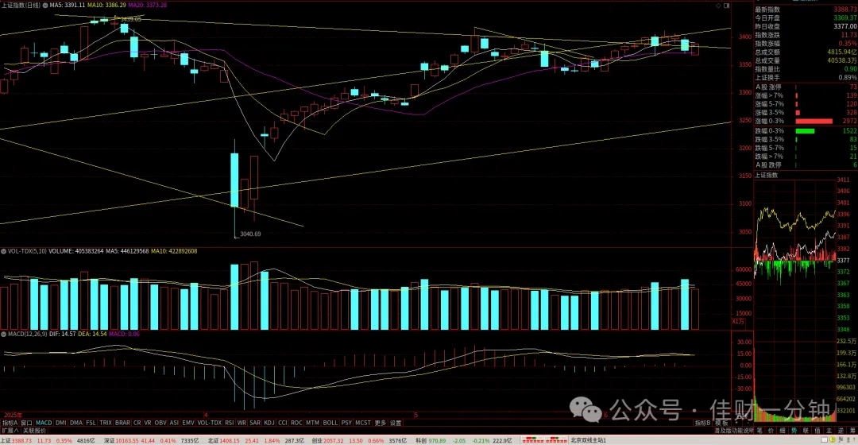Screen dimensions: 858x445
Task: Click the 涨幅 0-3% distribution bar
Action: click(x=814, y=121)
